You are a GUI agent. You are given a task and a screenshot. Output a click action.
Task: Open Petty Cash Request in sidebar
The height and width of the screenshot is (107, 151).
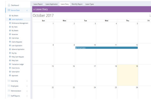(18, 57)
